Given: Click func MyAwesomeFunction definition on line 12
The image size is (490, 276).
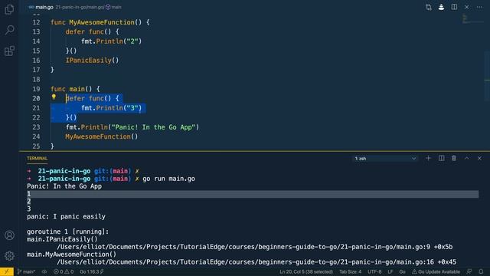Looking at the screenshot, I should click(100, 22).
